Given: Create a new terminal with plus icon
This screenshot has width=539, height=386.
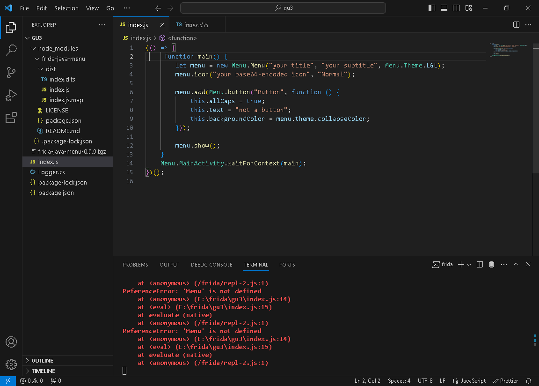Looking at the screenshot, I should 461,265.
